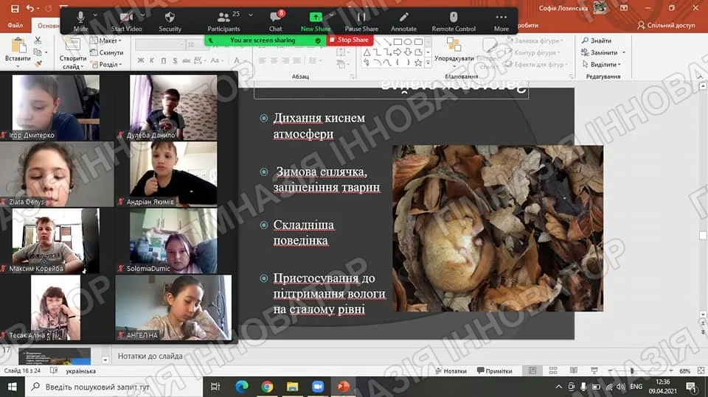Open Windows Start menu
Screen dimensions: 708x397
pyautogui.click(x=13, y=387)
